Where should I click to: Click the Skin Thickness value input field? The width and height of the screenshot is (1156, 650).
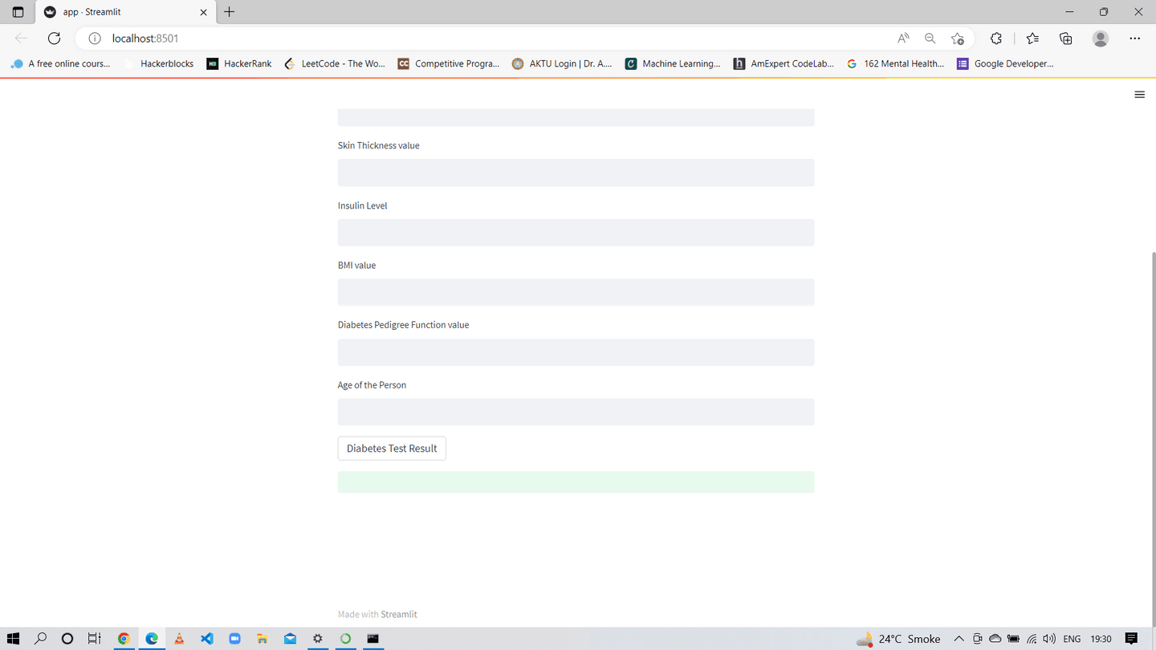576,173
